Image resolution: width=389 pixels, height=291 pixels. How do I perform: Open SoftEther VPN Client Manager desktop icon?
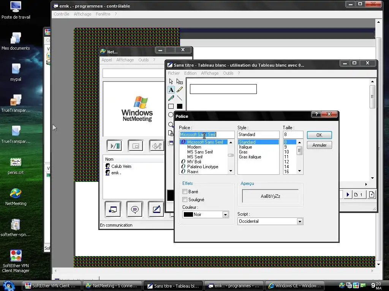16,261
